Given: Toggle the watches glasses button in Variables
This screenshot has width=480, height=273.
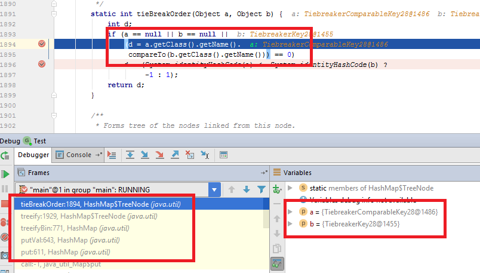Looking at the screenshot, I should click(277, 263).
